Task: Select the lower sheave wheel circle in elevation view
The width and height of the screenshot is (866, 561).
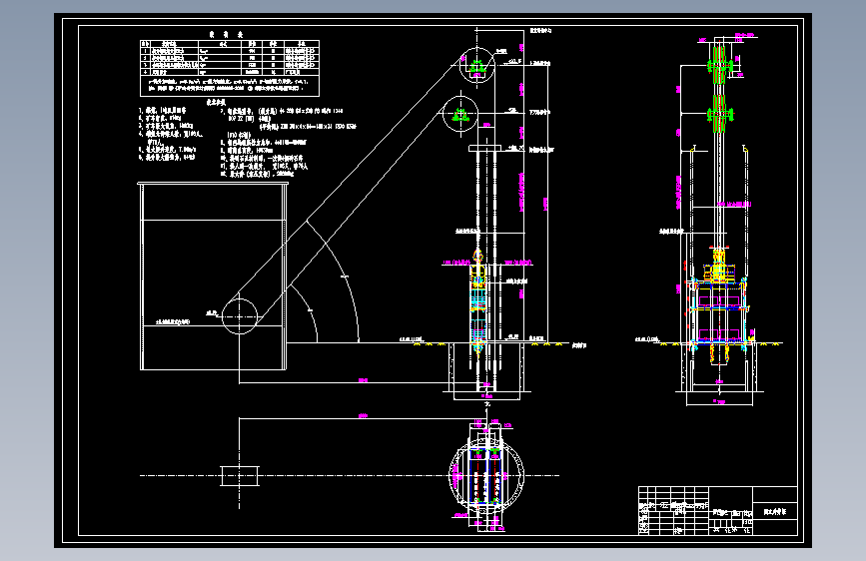Action: pos(460,114)
